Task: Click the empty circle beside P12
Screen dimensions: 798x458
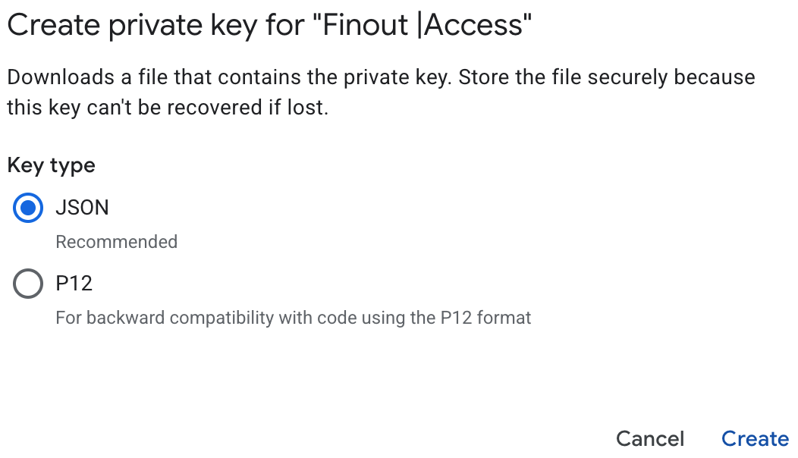Action: (x=28, y=284)
